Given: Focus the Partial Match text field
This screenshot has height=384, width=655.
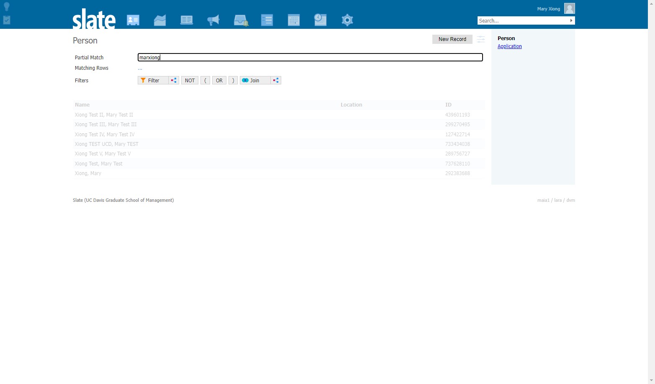Looking at the screenshot, I should (310, 57).
